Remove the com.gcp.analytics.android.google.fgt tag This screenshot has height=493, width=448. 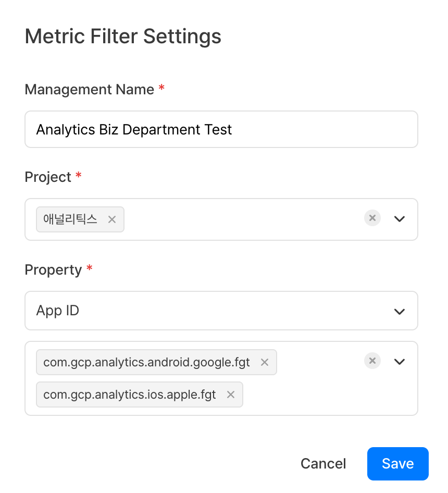point(264,362)
